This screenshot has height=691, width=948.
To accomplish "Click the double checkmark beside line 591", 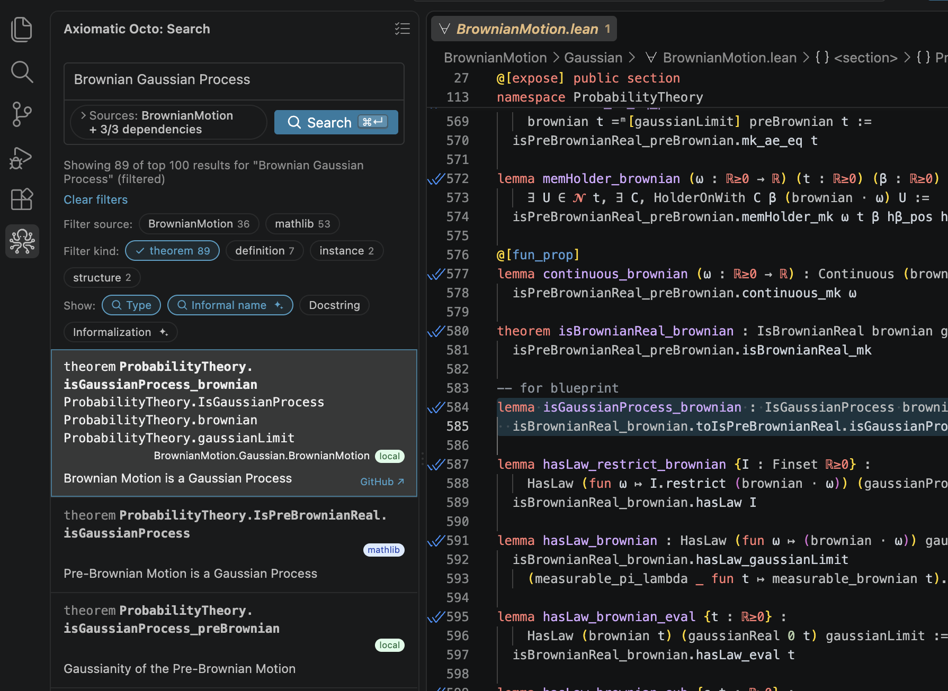I will [436, 541].
